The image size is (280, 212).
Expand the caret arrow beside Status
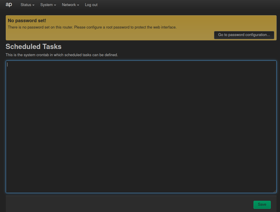click(33, 5)
